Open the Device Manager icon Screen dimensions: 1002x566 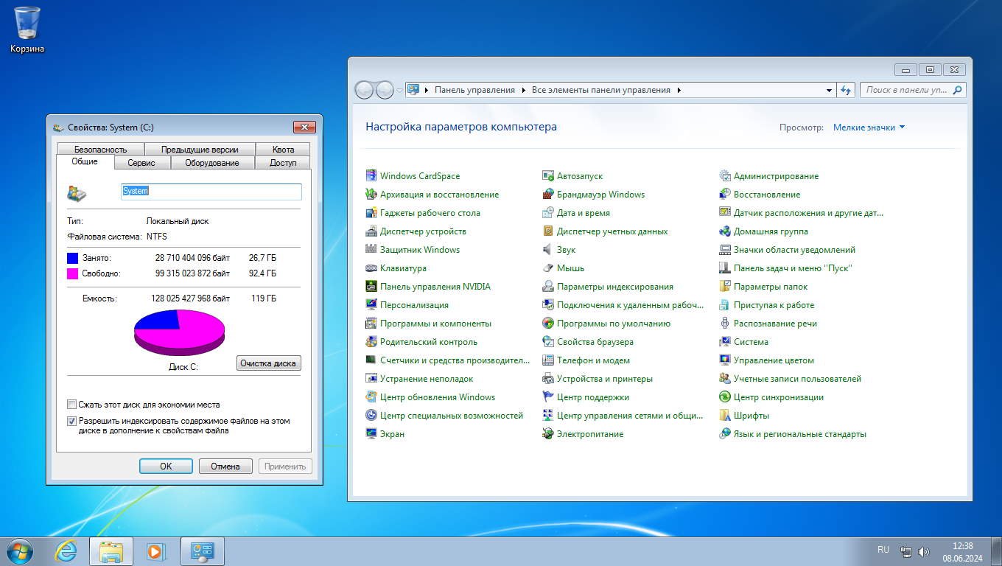coord(371,231)
